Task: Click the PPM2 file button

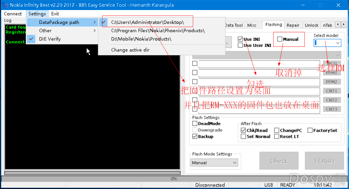Action: click(x=332, y=82)
